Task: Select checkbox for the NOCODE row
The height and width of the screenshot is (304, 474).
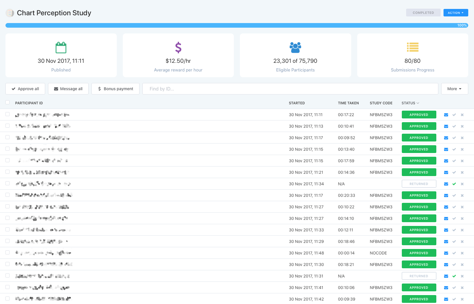Action: 7,252
